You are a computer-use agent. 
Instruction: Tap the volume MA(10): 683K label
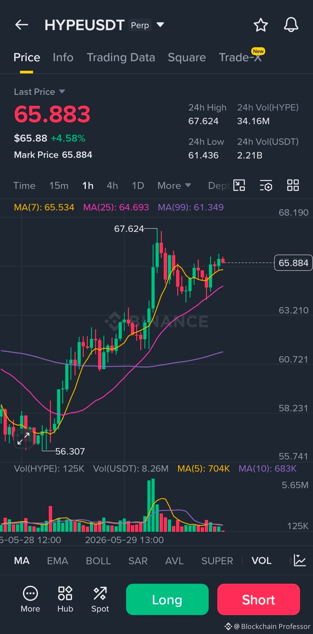click(267, 469)
